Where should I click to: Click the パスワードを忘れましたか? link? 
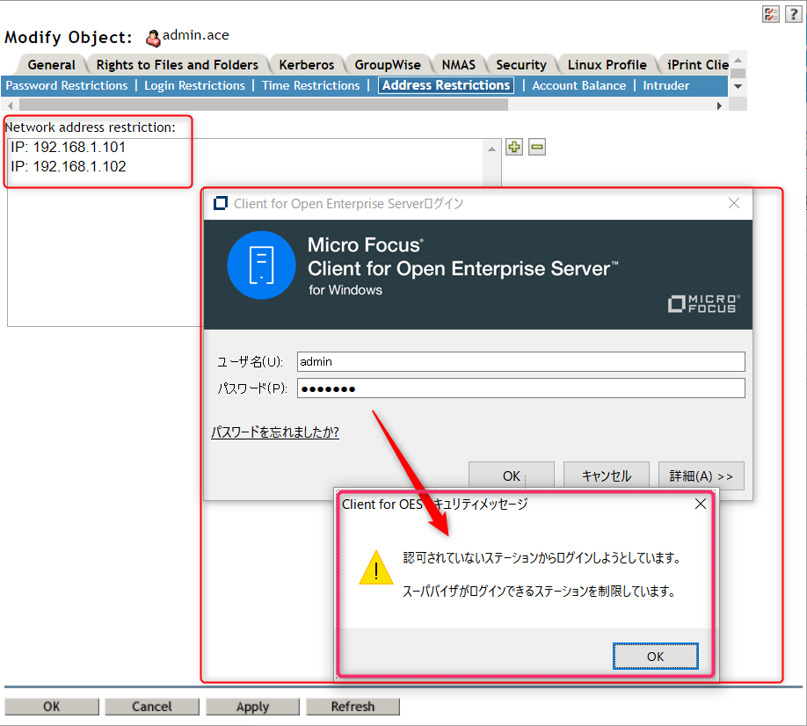pyautogui.click(x=275, y=432)
